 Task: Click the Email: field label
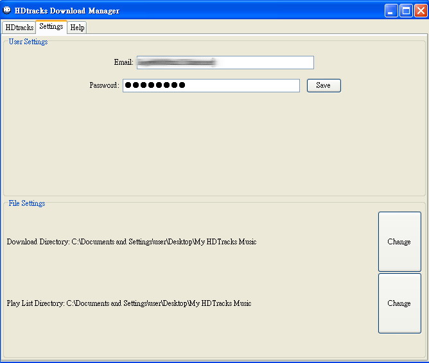pyautogui.click(x=124, y=62)
